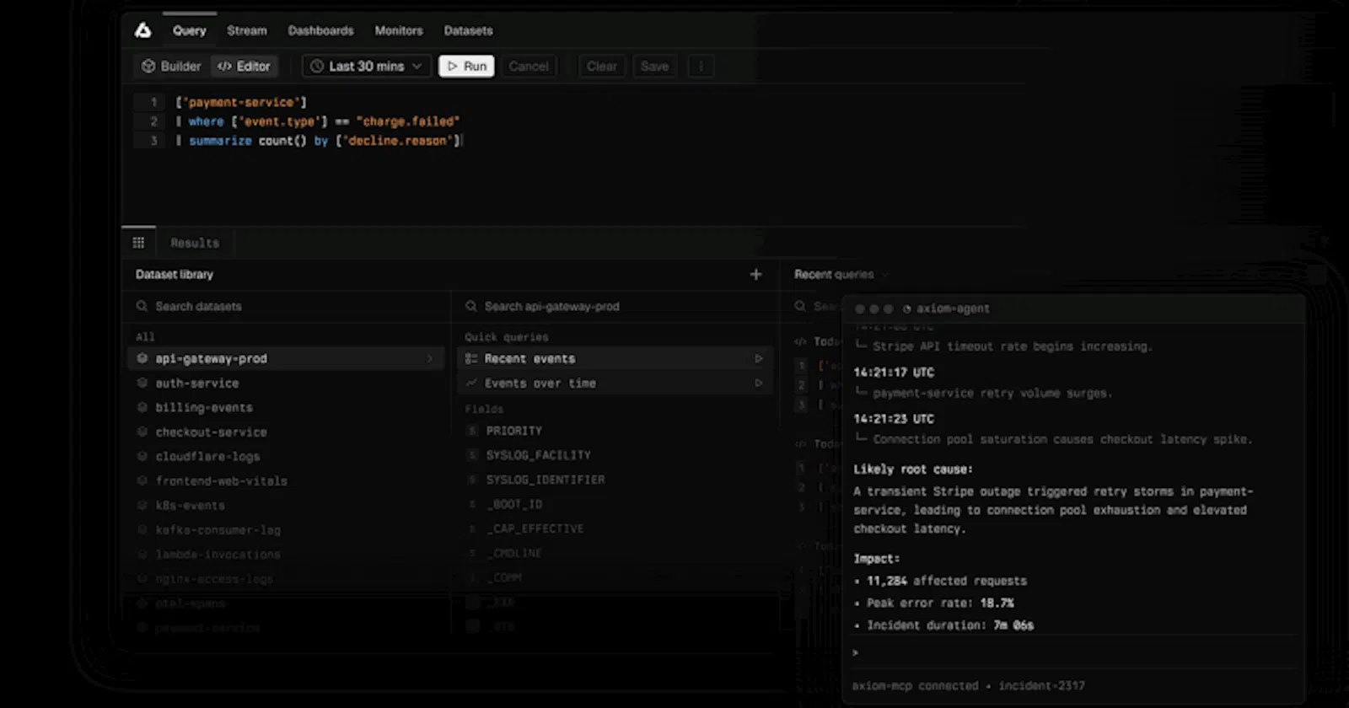Viewport: 1349px width, 708px height.
Task: Click the PRIORITY field type icon
Action: [472, 430]
